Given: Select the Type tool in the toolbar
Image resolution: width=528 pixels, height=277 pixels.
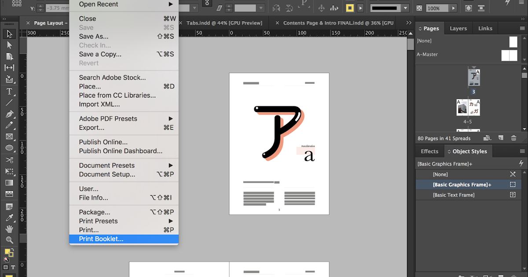Looking at the screenshot, I should pyautogui.click(x=9, y=91).
